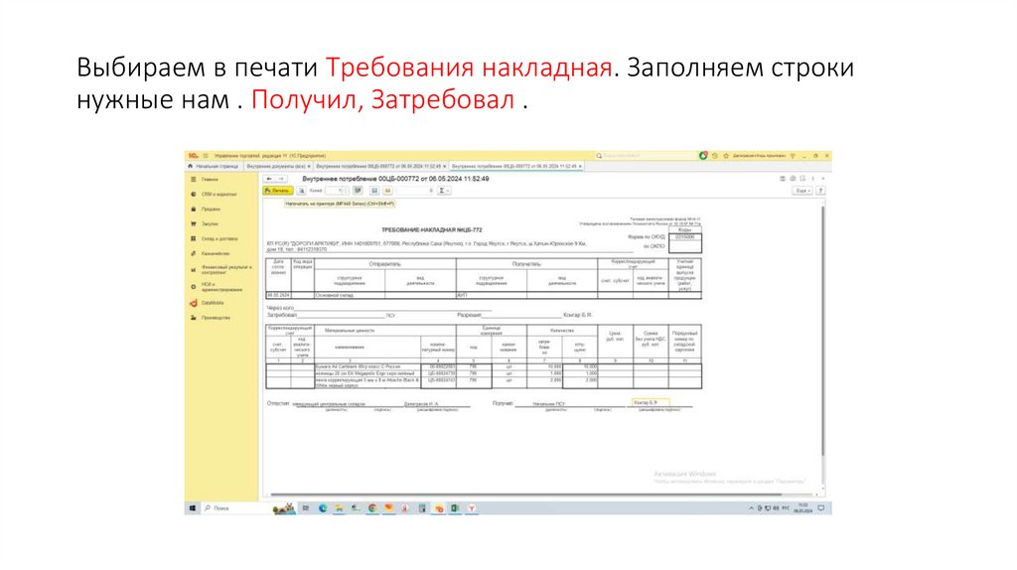Screen dimensions: 1017x570
Task: Switch to Начальная страница tab
Action: pyautogui.click(x=214, y=167)
